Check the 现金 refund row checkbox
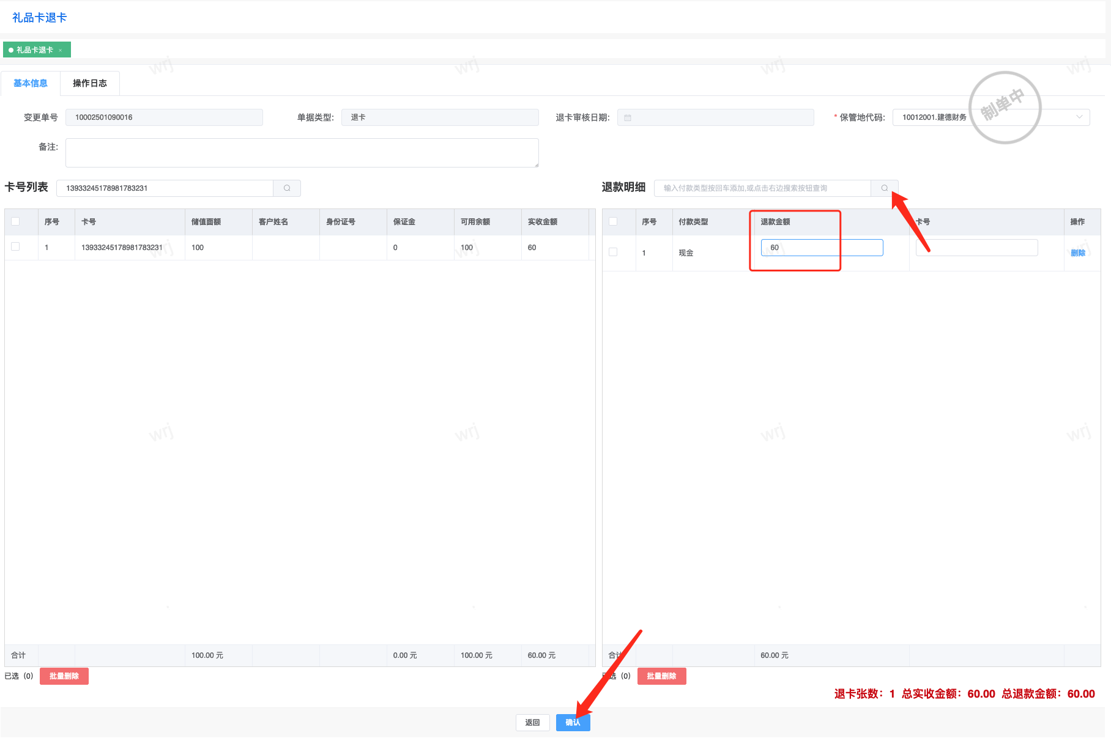 613,252
